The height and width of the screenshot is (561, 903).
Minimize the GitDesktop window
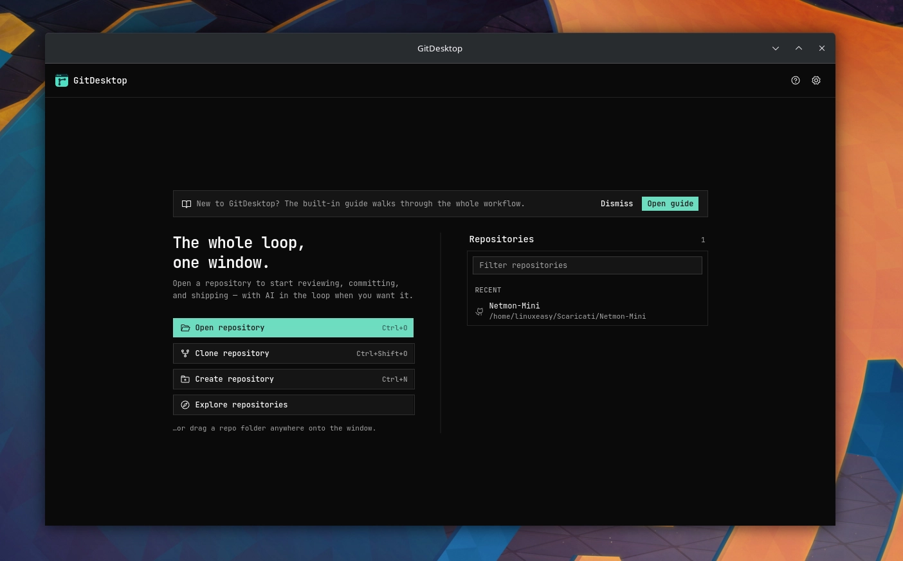[776, 48]
